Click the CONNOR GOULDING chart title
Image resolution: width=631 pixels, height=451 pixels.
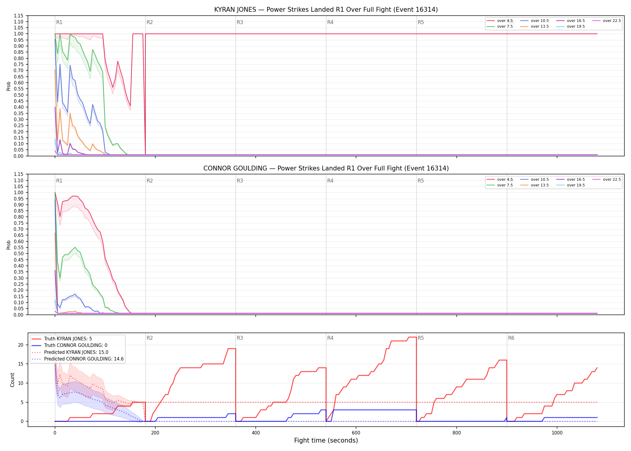pyautogui.click(x=326, y=168)
